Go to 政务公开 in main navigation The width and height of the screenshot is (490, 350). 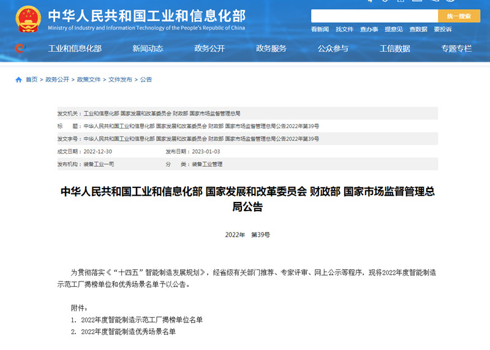(209, 49)
